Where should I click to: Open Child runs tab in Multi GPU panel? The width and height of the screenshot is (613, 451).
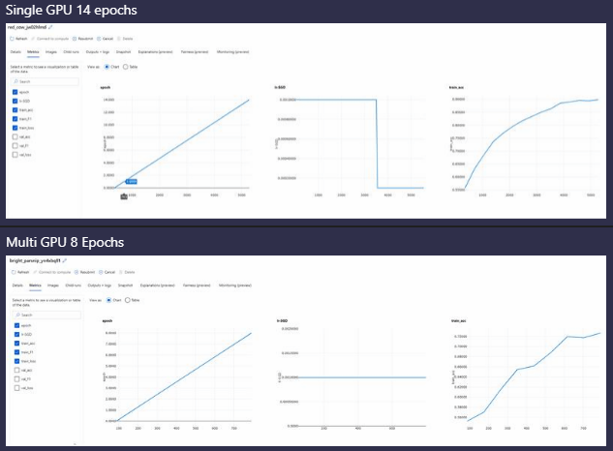click(x=73, y=286)
